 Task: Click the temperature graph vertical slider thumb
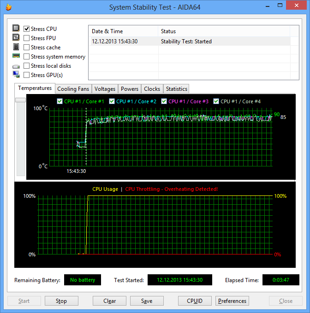(x=21, y=100)
